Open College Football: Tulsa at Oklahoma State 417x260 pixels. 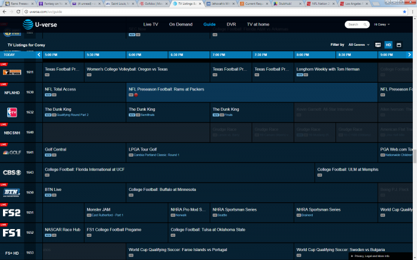[291, 233]
